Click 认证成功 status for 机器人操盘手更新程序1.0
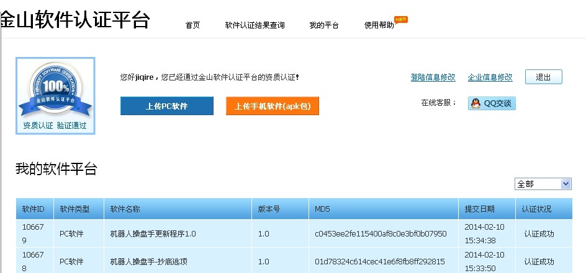 (539, 234)
